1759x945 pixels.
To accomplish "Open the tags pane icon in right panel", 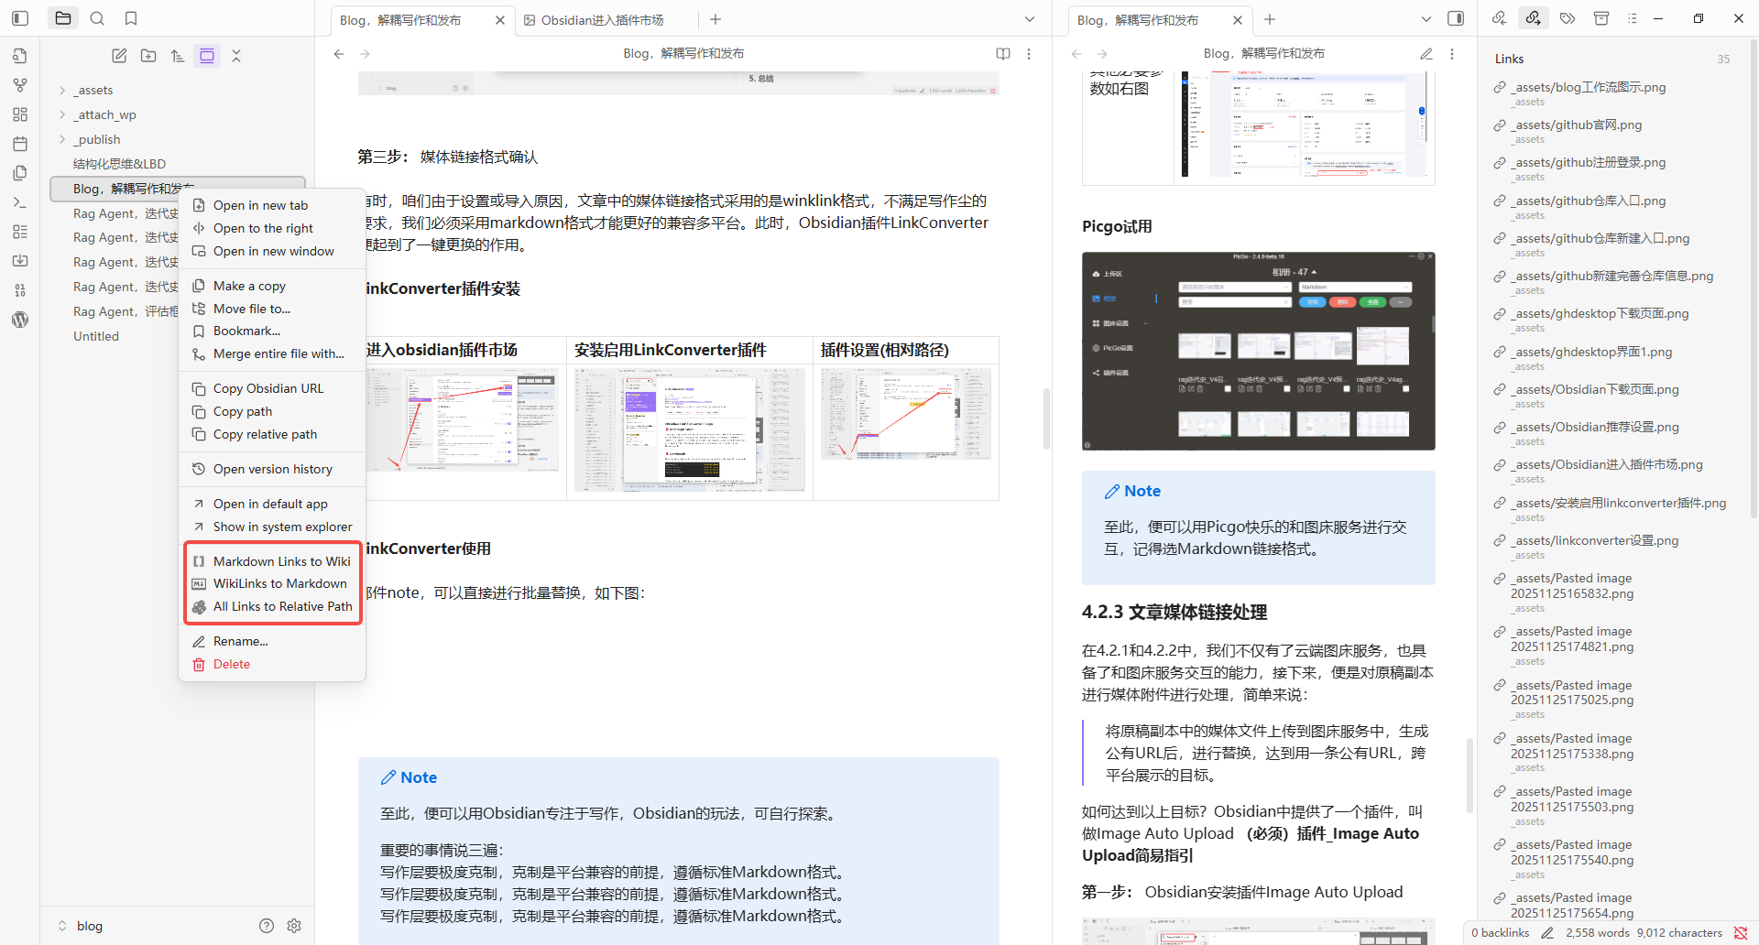I will pos(1567,18).
